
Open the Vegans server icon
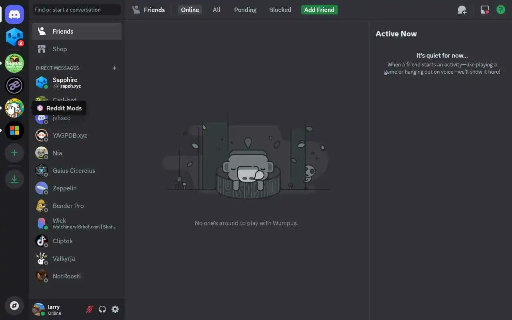point(14,63)
